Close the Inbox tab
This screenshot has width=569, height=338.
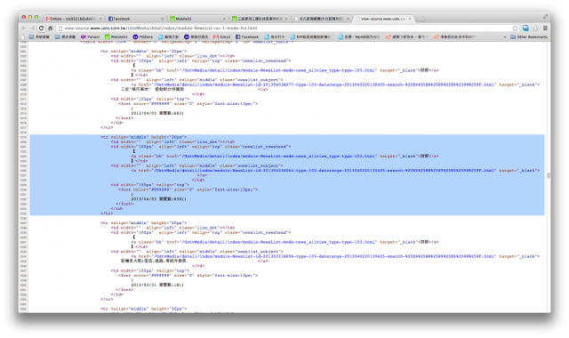pyautogui.click(x=100, y=19)
